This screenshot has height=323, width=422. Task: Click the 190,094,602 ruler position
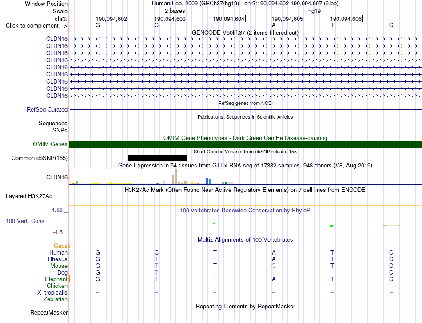(x=111, y=19)
